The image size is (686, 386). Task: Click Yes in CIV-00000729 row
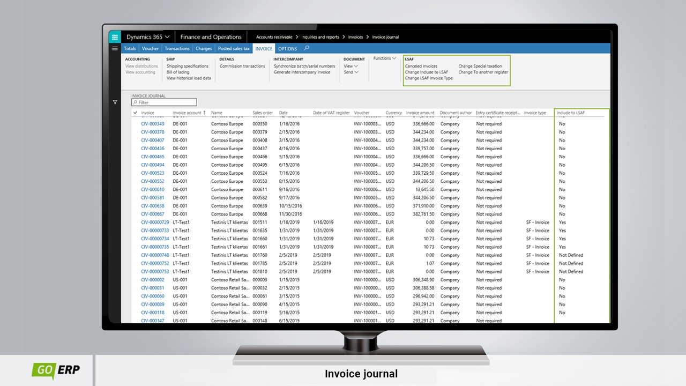coord(562,222)
